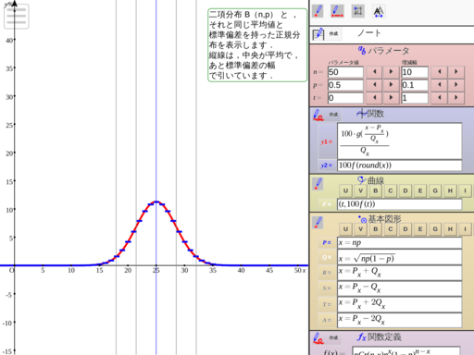Toggle the P point label
Screen dimensions: 474x355
(x=327, y=243)
